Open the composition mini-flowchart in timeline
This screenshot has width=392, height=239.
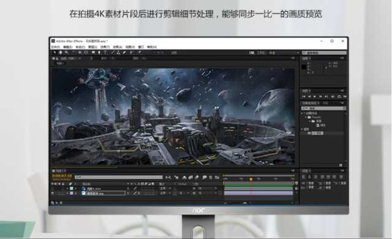[168, 177]
